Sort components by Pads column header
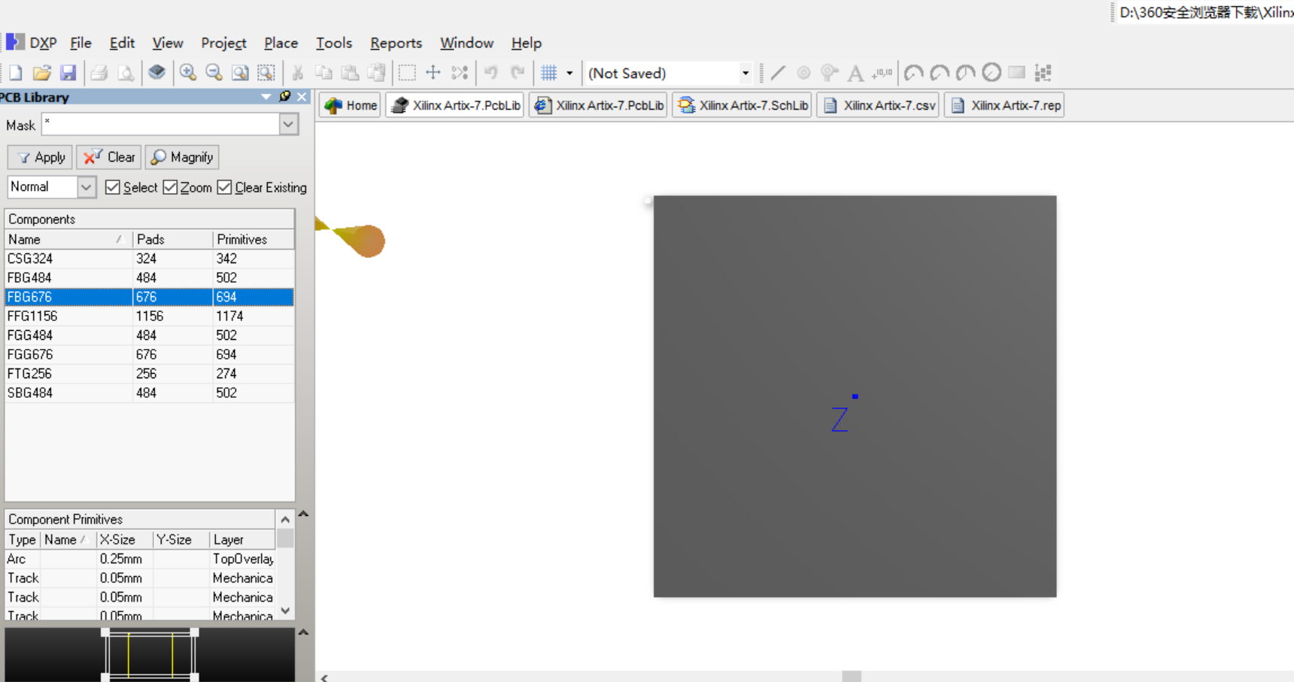 (173, 239)
